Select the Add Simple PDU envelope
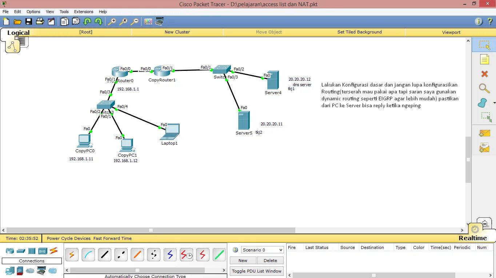The height and width of the screenshot is (278, 496). pyautogui.click(x=484, y=133)
